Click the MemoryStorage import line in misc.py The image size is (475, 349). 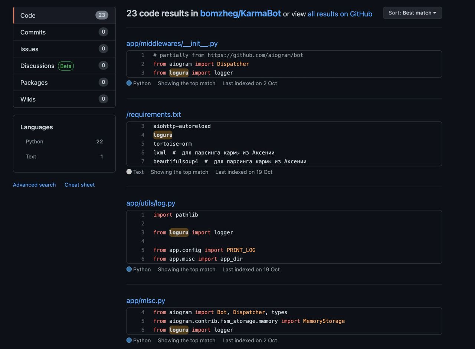tap(249, 321)
